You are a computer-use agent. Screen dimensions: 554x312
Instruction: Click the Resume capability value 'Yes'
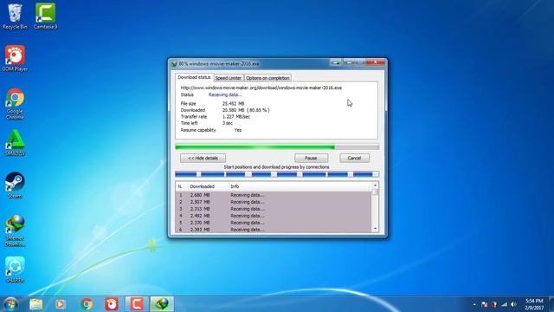(x=238, y=130)
